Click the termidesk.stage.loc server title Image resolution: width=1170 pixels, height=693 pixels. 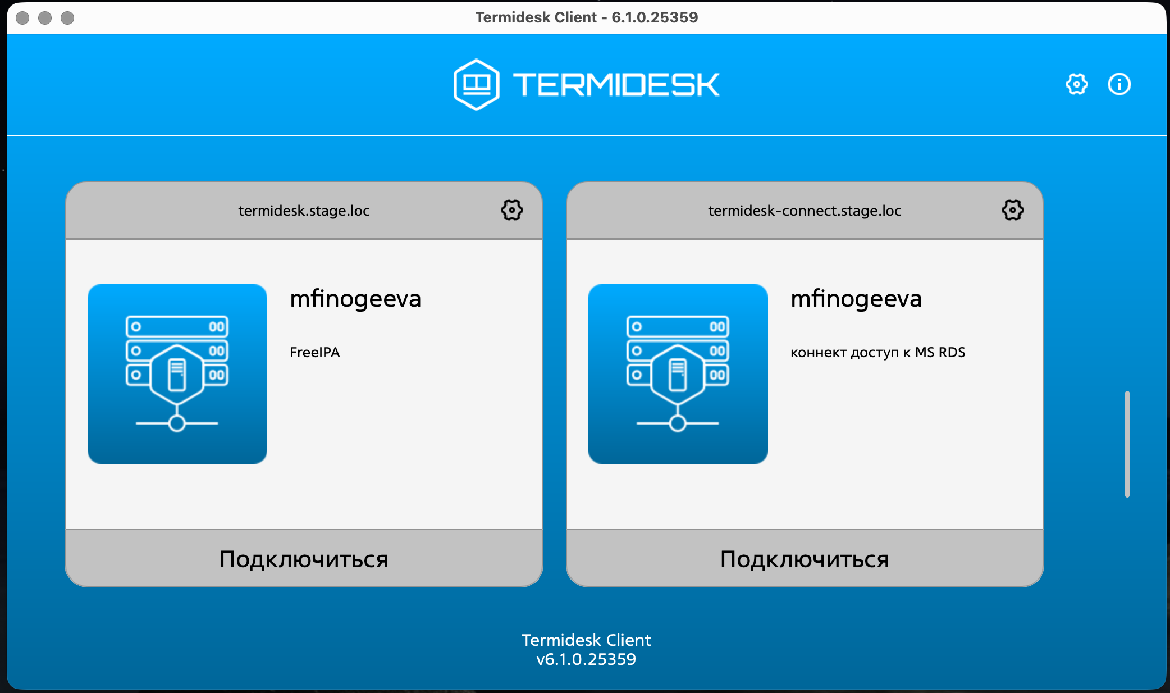click(304, 211)
